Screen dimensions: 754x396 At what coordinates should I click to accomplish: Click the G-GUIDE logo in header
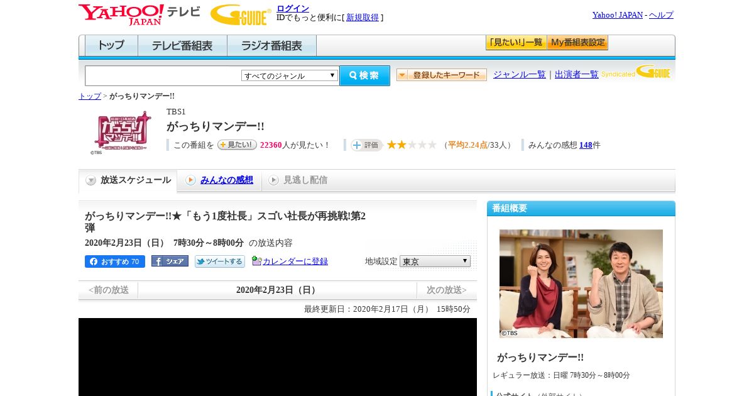pyautogui.click(x=241, y=14)
